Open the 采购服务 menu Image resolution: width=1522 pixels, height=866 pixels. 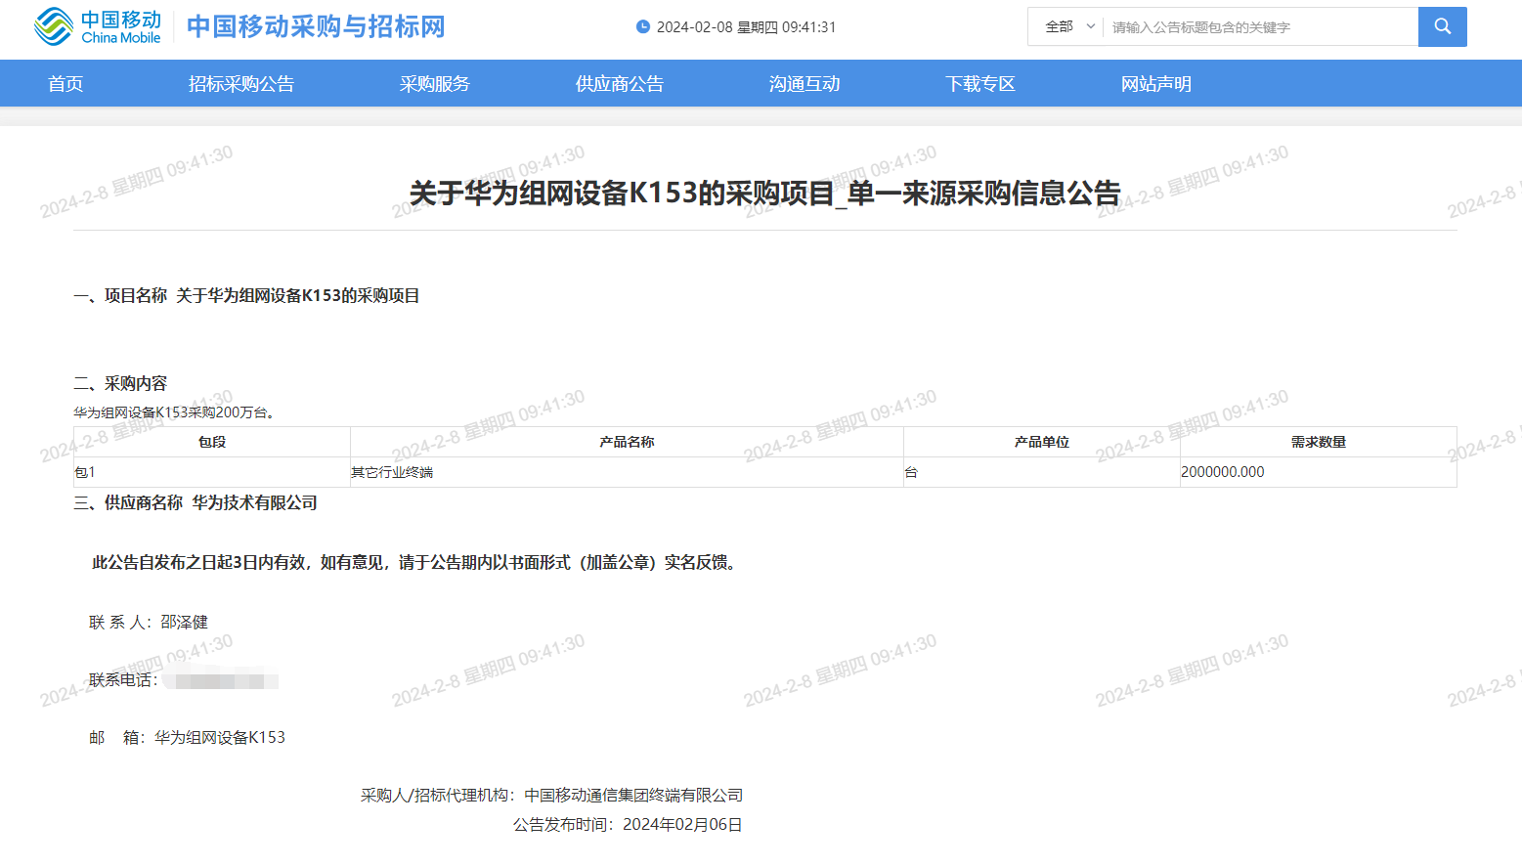coord(435,84)
